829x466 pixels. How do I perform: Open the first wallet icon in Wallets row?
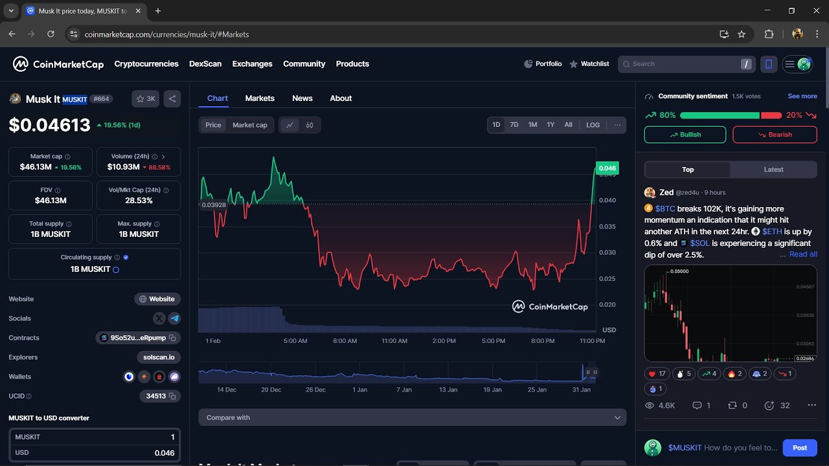(x=130, y=377)
